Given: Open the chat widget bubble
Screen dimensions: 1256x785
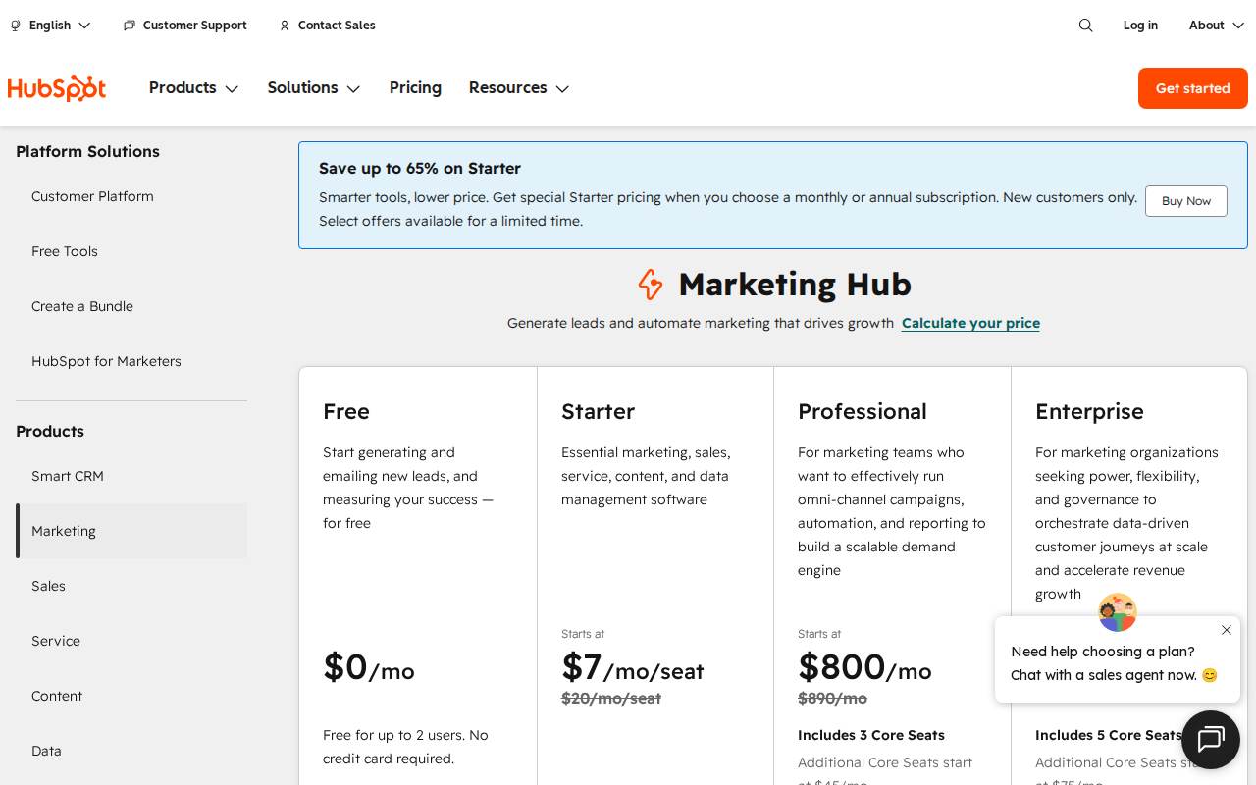Looking at the screenshot, I should (1211, 740).
